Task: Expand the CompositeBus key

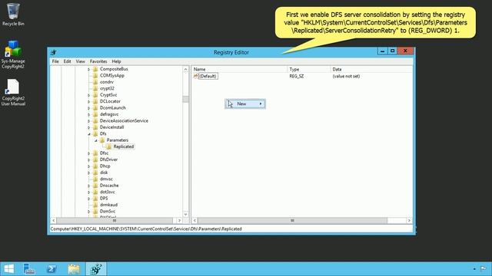Action: 89,69
